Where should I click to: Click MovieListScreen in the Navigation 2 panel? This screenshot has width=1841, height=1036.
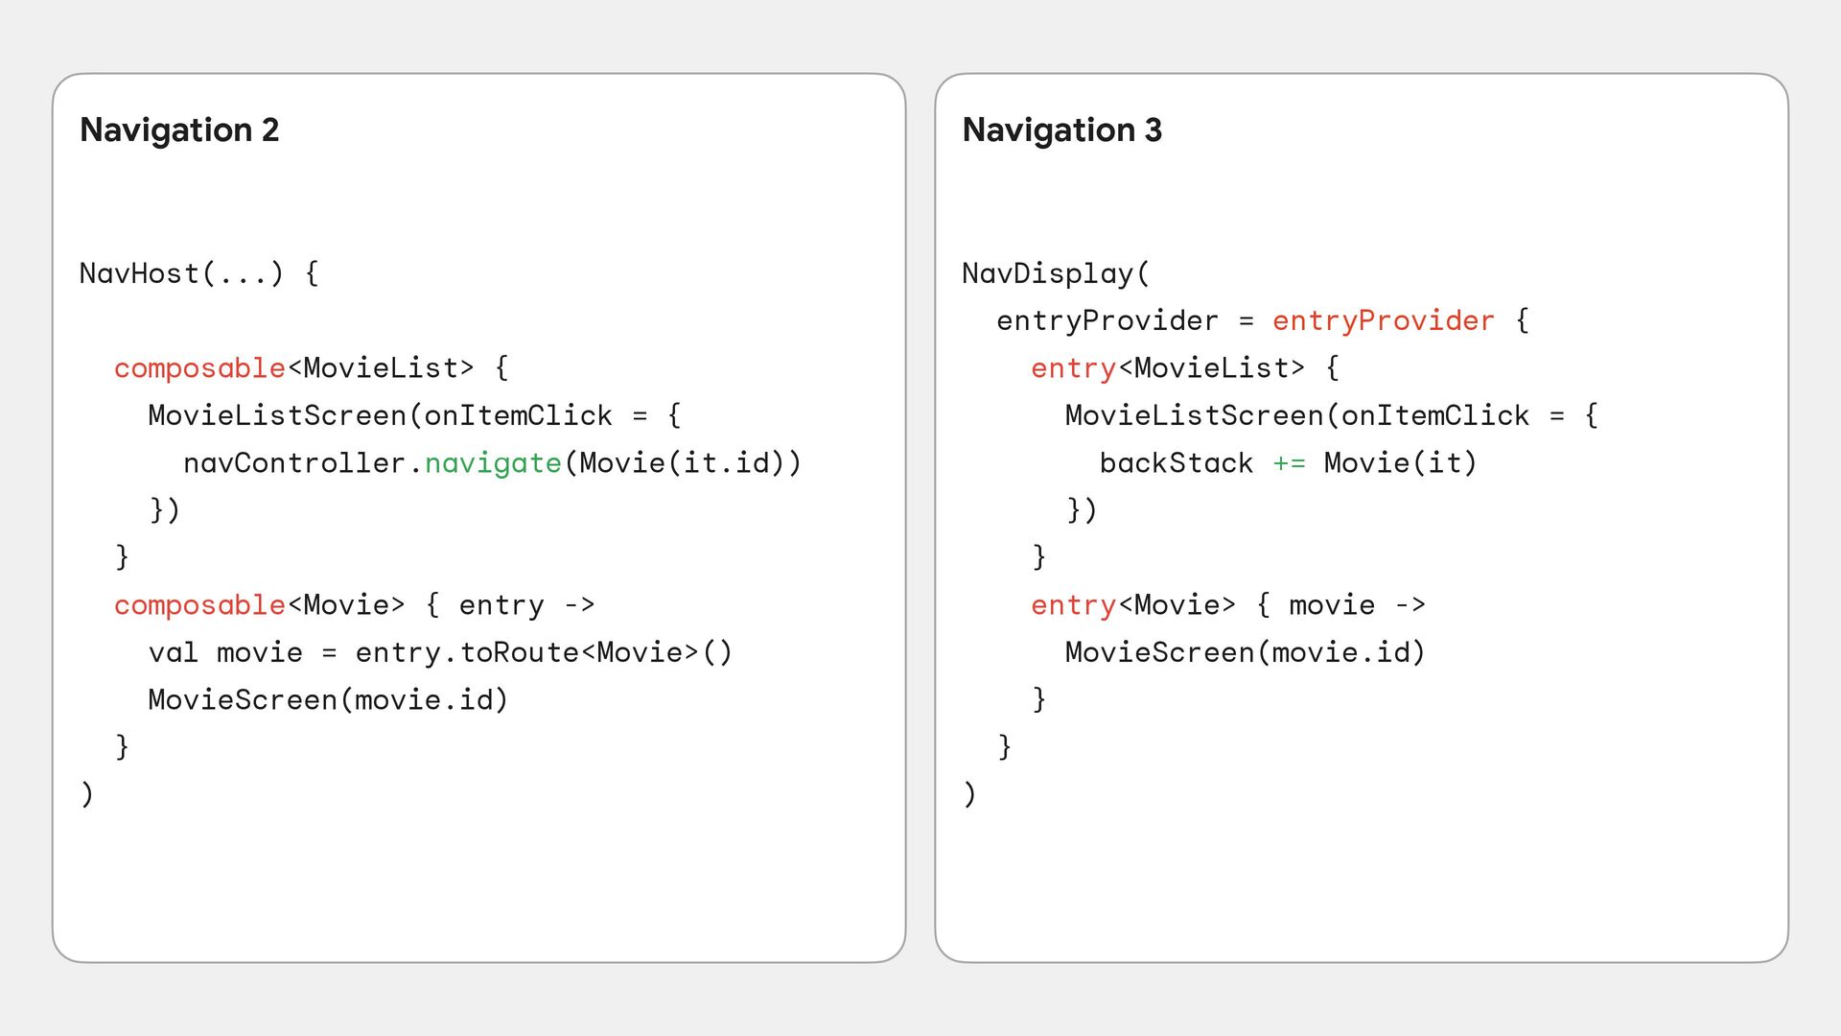[277, 415]
